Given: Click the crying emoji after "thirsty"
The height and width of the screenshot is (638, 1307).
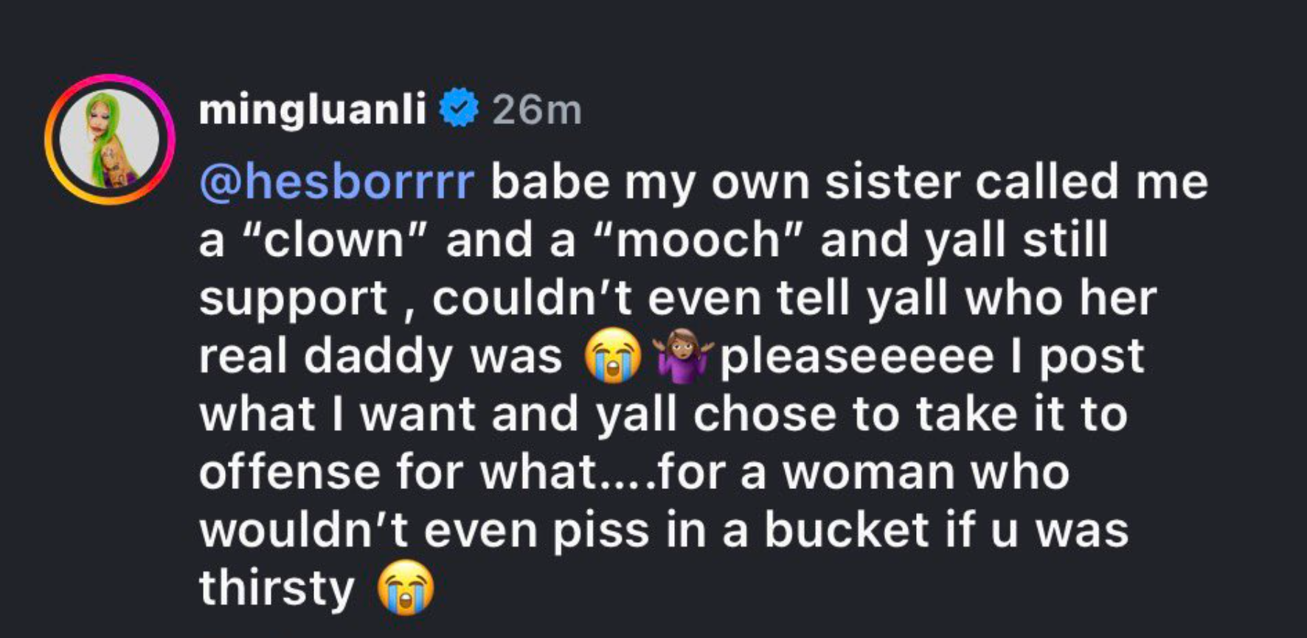Looking at the screenshot, I should tap(405, 588).
